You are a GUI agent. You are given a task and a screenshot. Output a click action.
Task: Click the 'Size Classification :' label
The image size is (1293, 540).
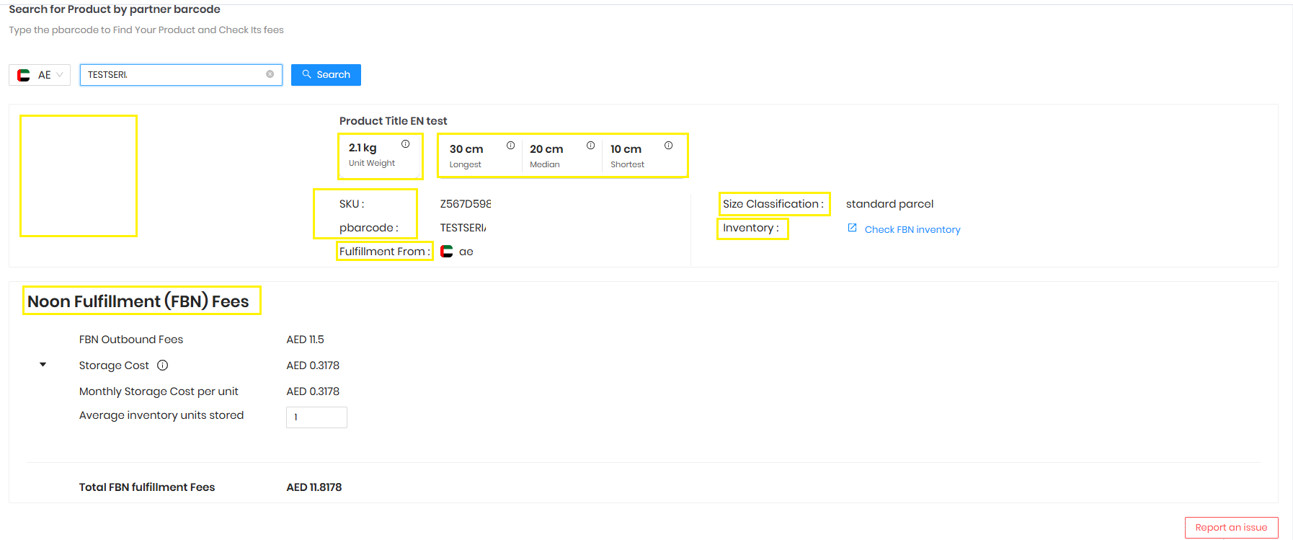point(773,204)
